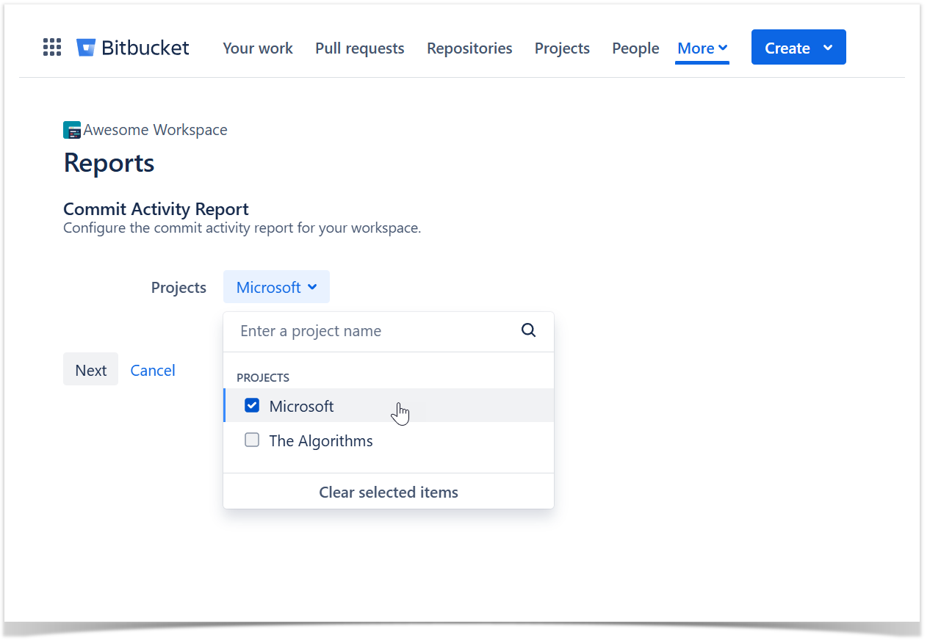Open the People page

click(x=635, y=48)
